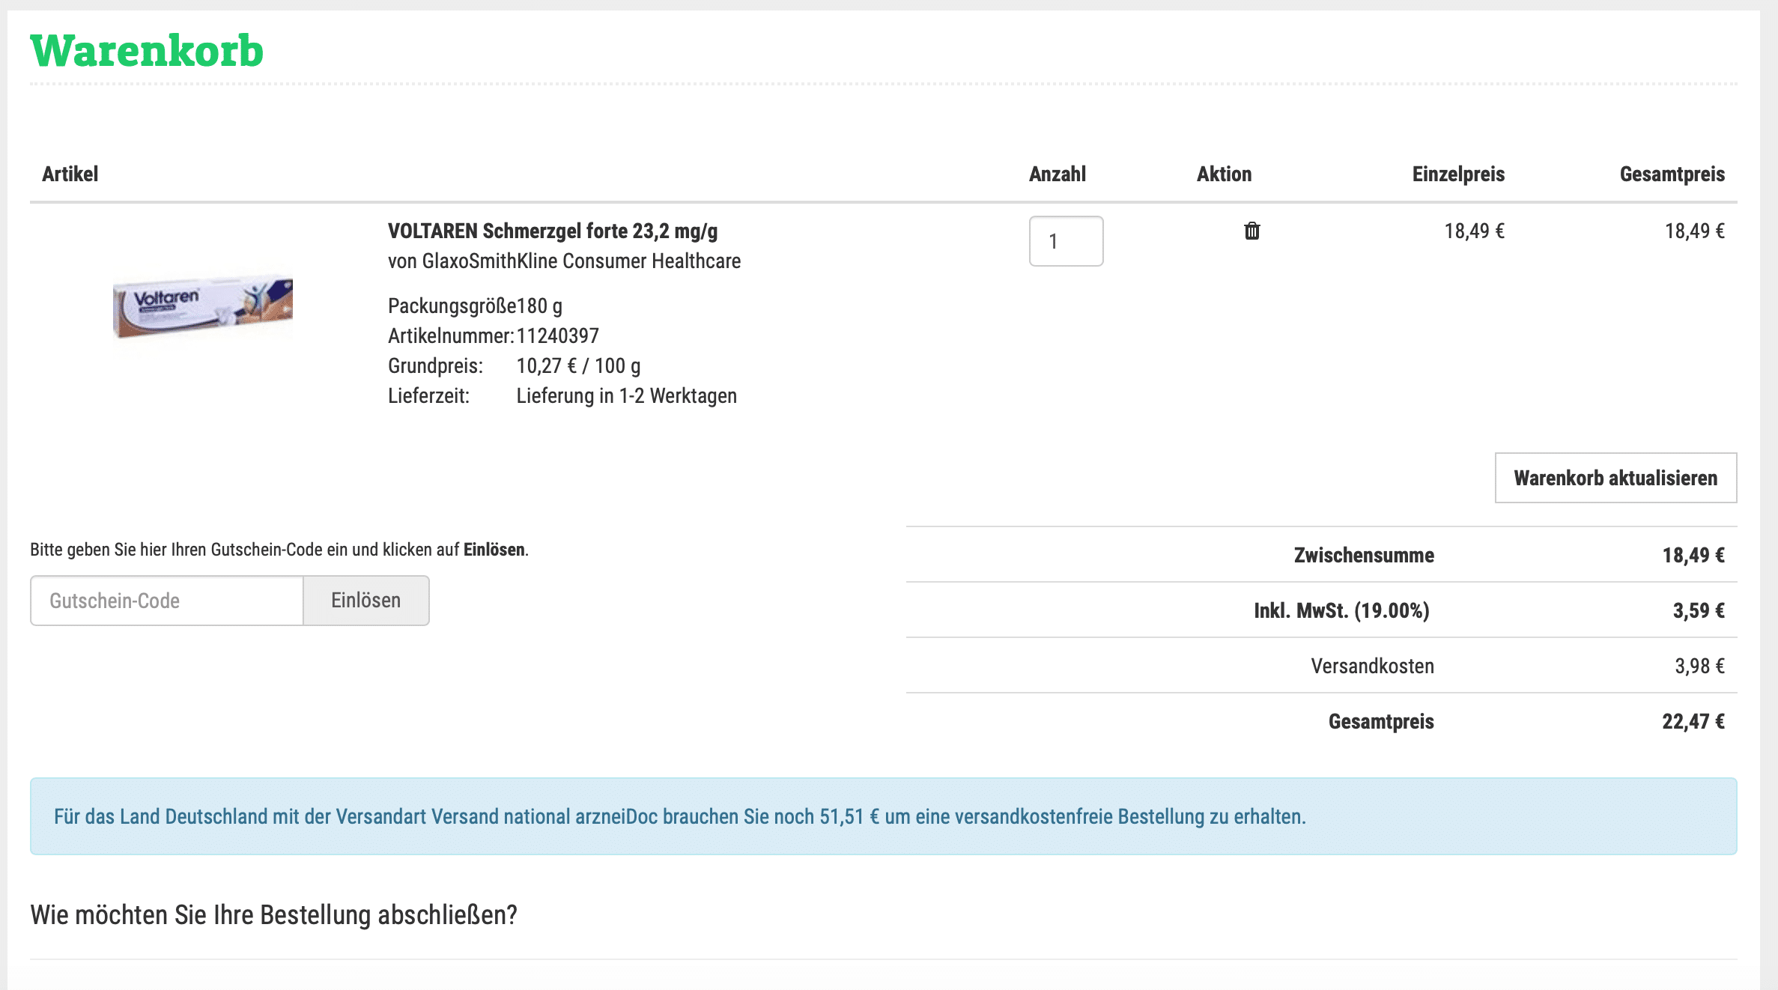Click the Versandkosten label

1372,666
